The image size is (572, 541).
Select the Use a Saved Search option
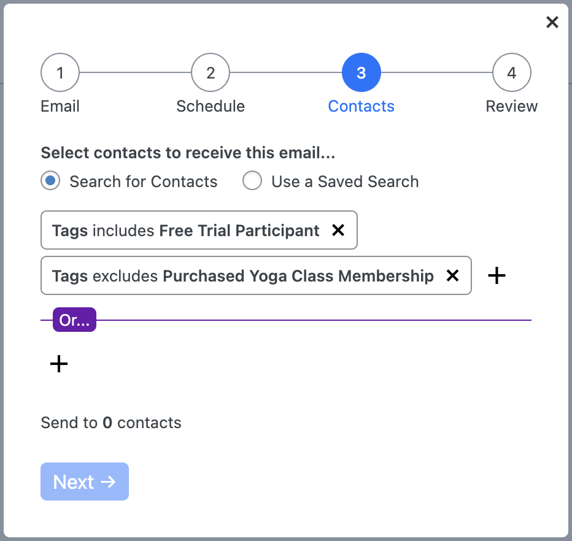tap(252, 180)
